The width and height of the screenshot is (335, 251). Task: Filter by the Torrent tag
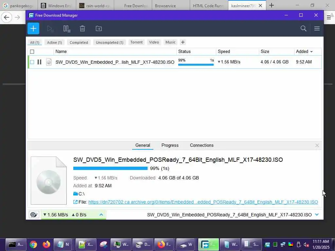pos(136,42)
